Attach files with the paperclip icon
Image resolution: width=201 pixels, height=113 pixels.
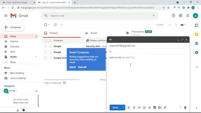tap(134, 107)
